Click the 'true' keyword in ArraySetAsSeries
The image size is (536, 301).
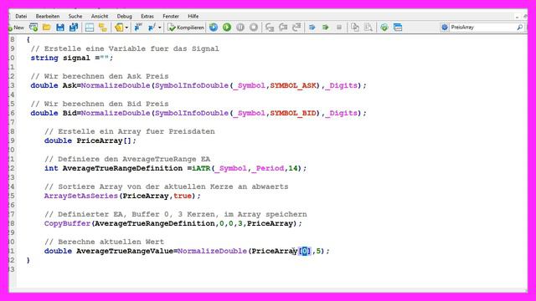pos(183,196)
